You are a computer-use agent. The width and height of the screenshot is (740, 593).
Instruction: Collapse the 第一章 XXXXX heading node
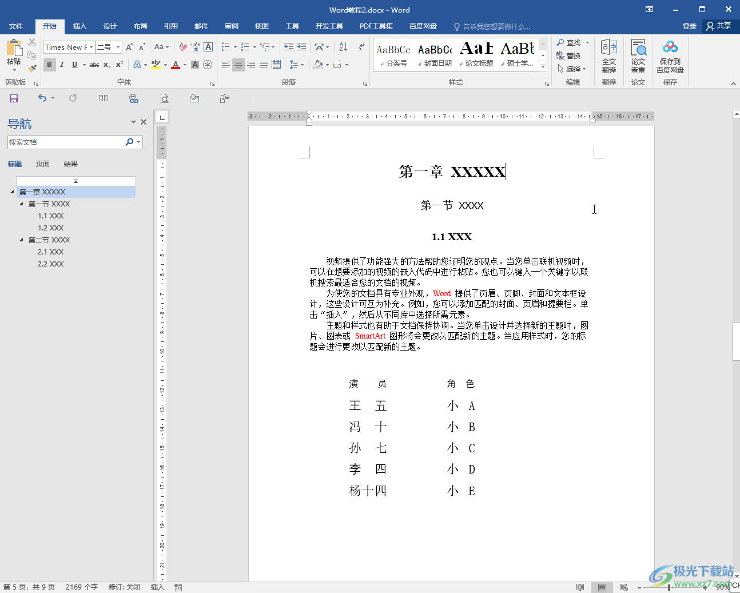(12, 192)
